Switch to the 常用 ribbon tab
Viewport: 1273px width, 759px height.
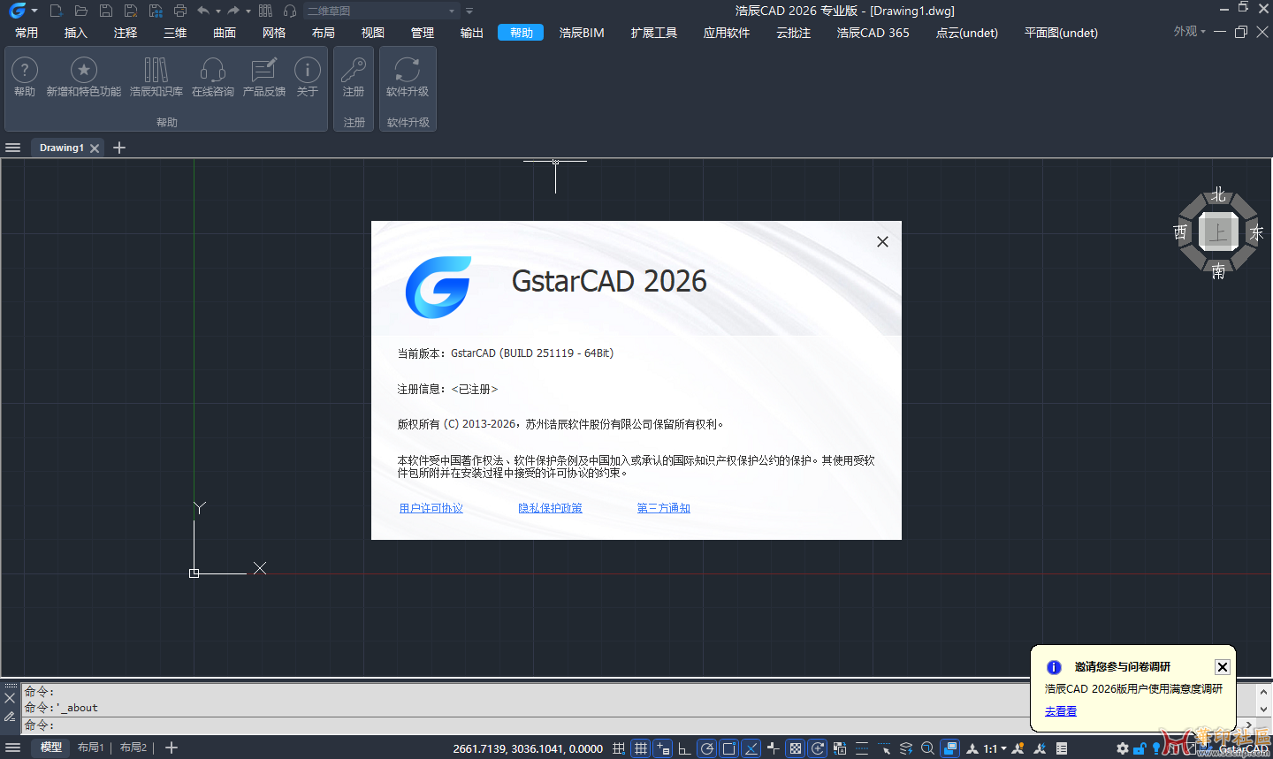tap(27, 33)
